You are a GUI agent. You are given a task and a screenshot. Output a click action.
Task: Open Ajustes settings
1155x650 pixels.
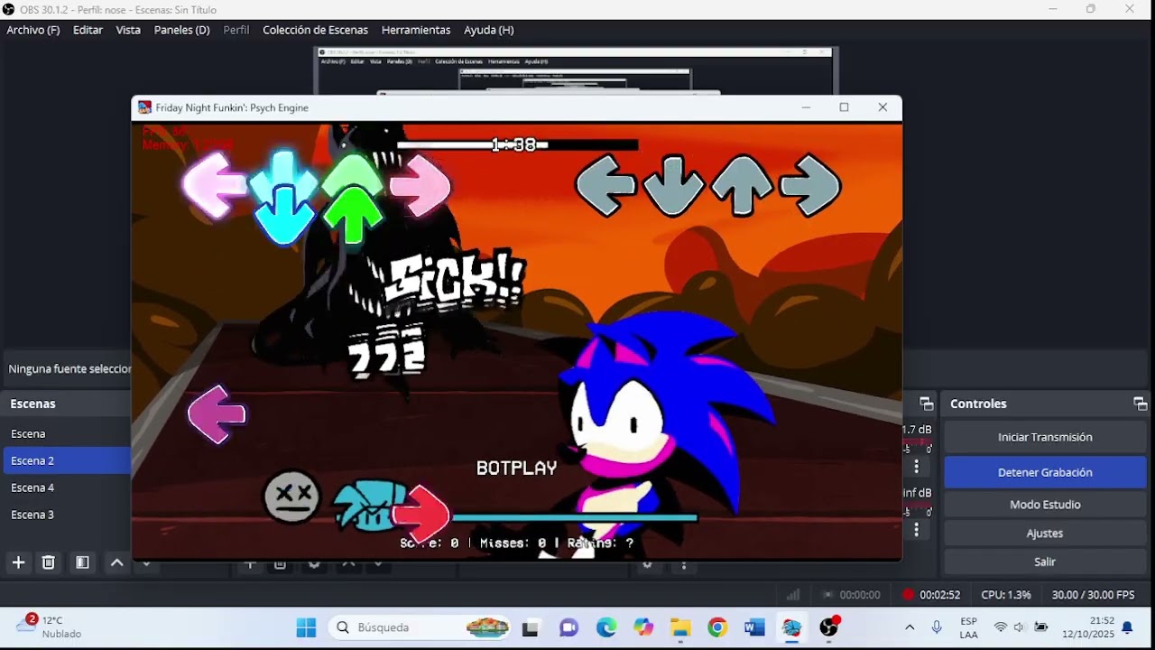coord(1045,534)
